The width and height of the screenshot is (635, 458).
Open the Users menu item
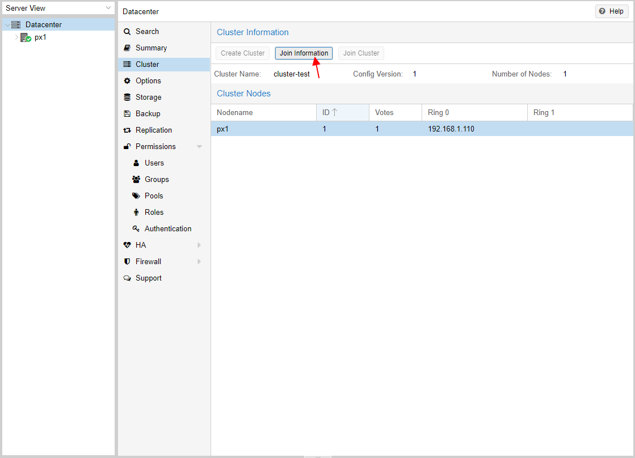point(154,163)
